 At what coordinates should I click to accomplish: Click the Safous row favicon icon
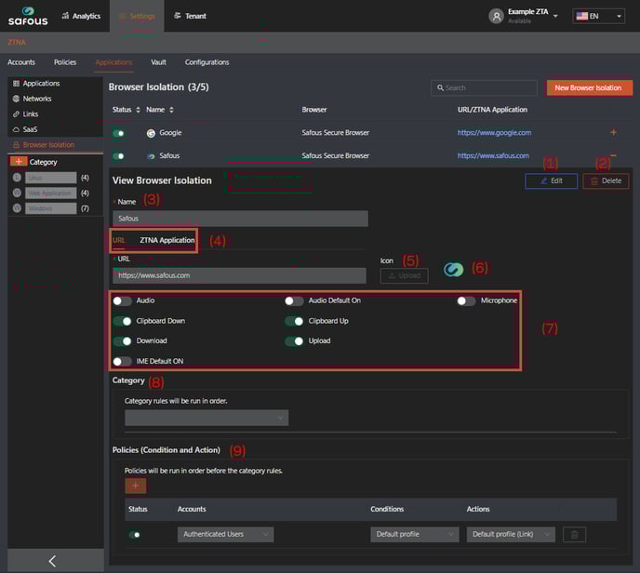pyautogui.click(x=151, y=156)
